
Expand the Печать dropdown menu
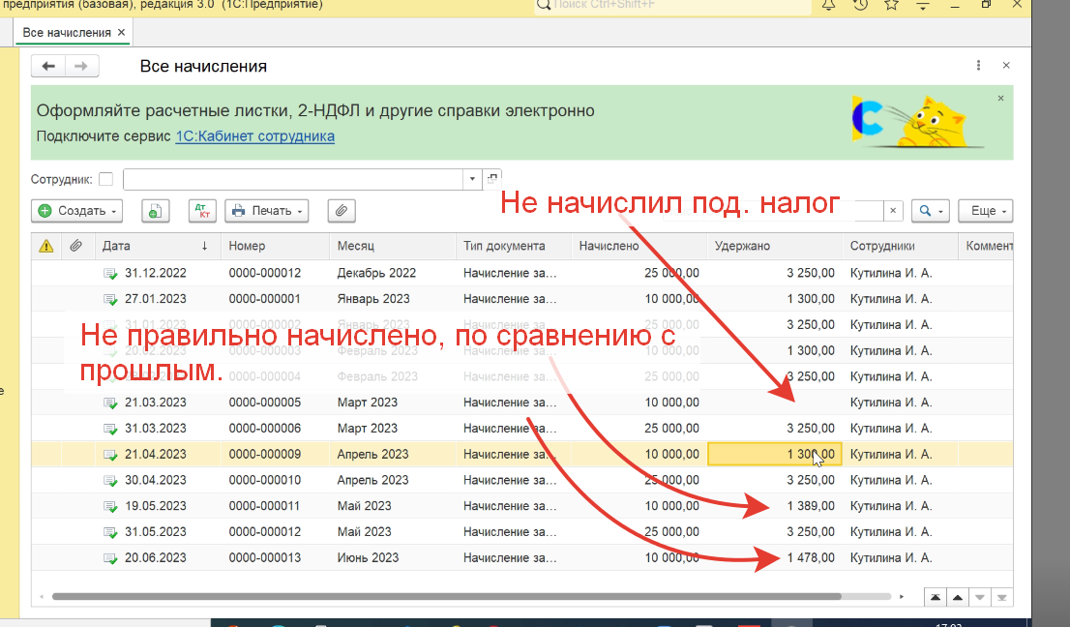pyautogui.click(x=266, y=210)
